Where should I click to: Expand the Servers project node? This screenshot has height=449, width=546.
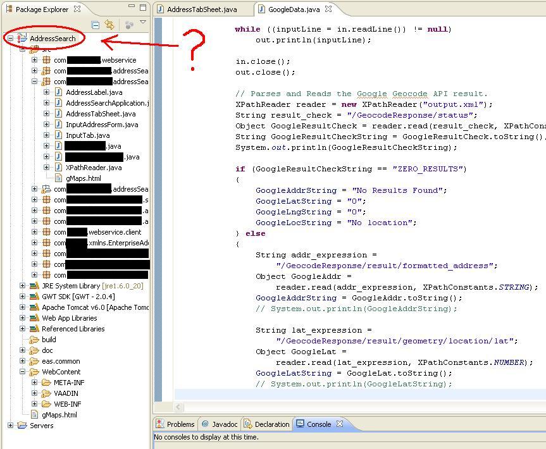[11, 426]
